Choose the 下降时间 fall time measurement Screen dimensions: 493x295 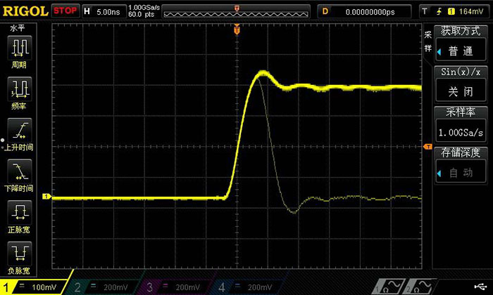[20, 174]
